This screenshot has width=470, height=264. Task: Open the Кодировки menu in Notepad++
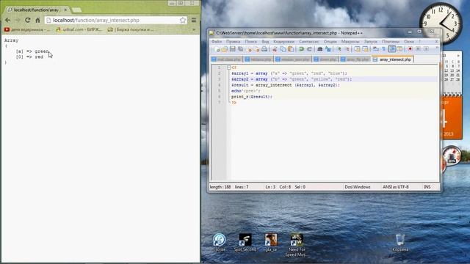pos(284,42)
